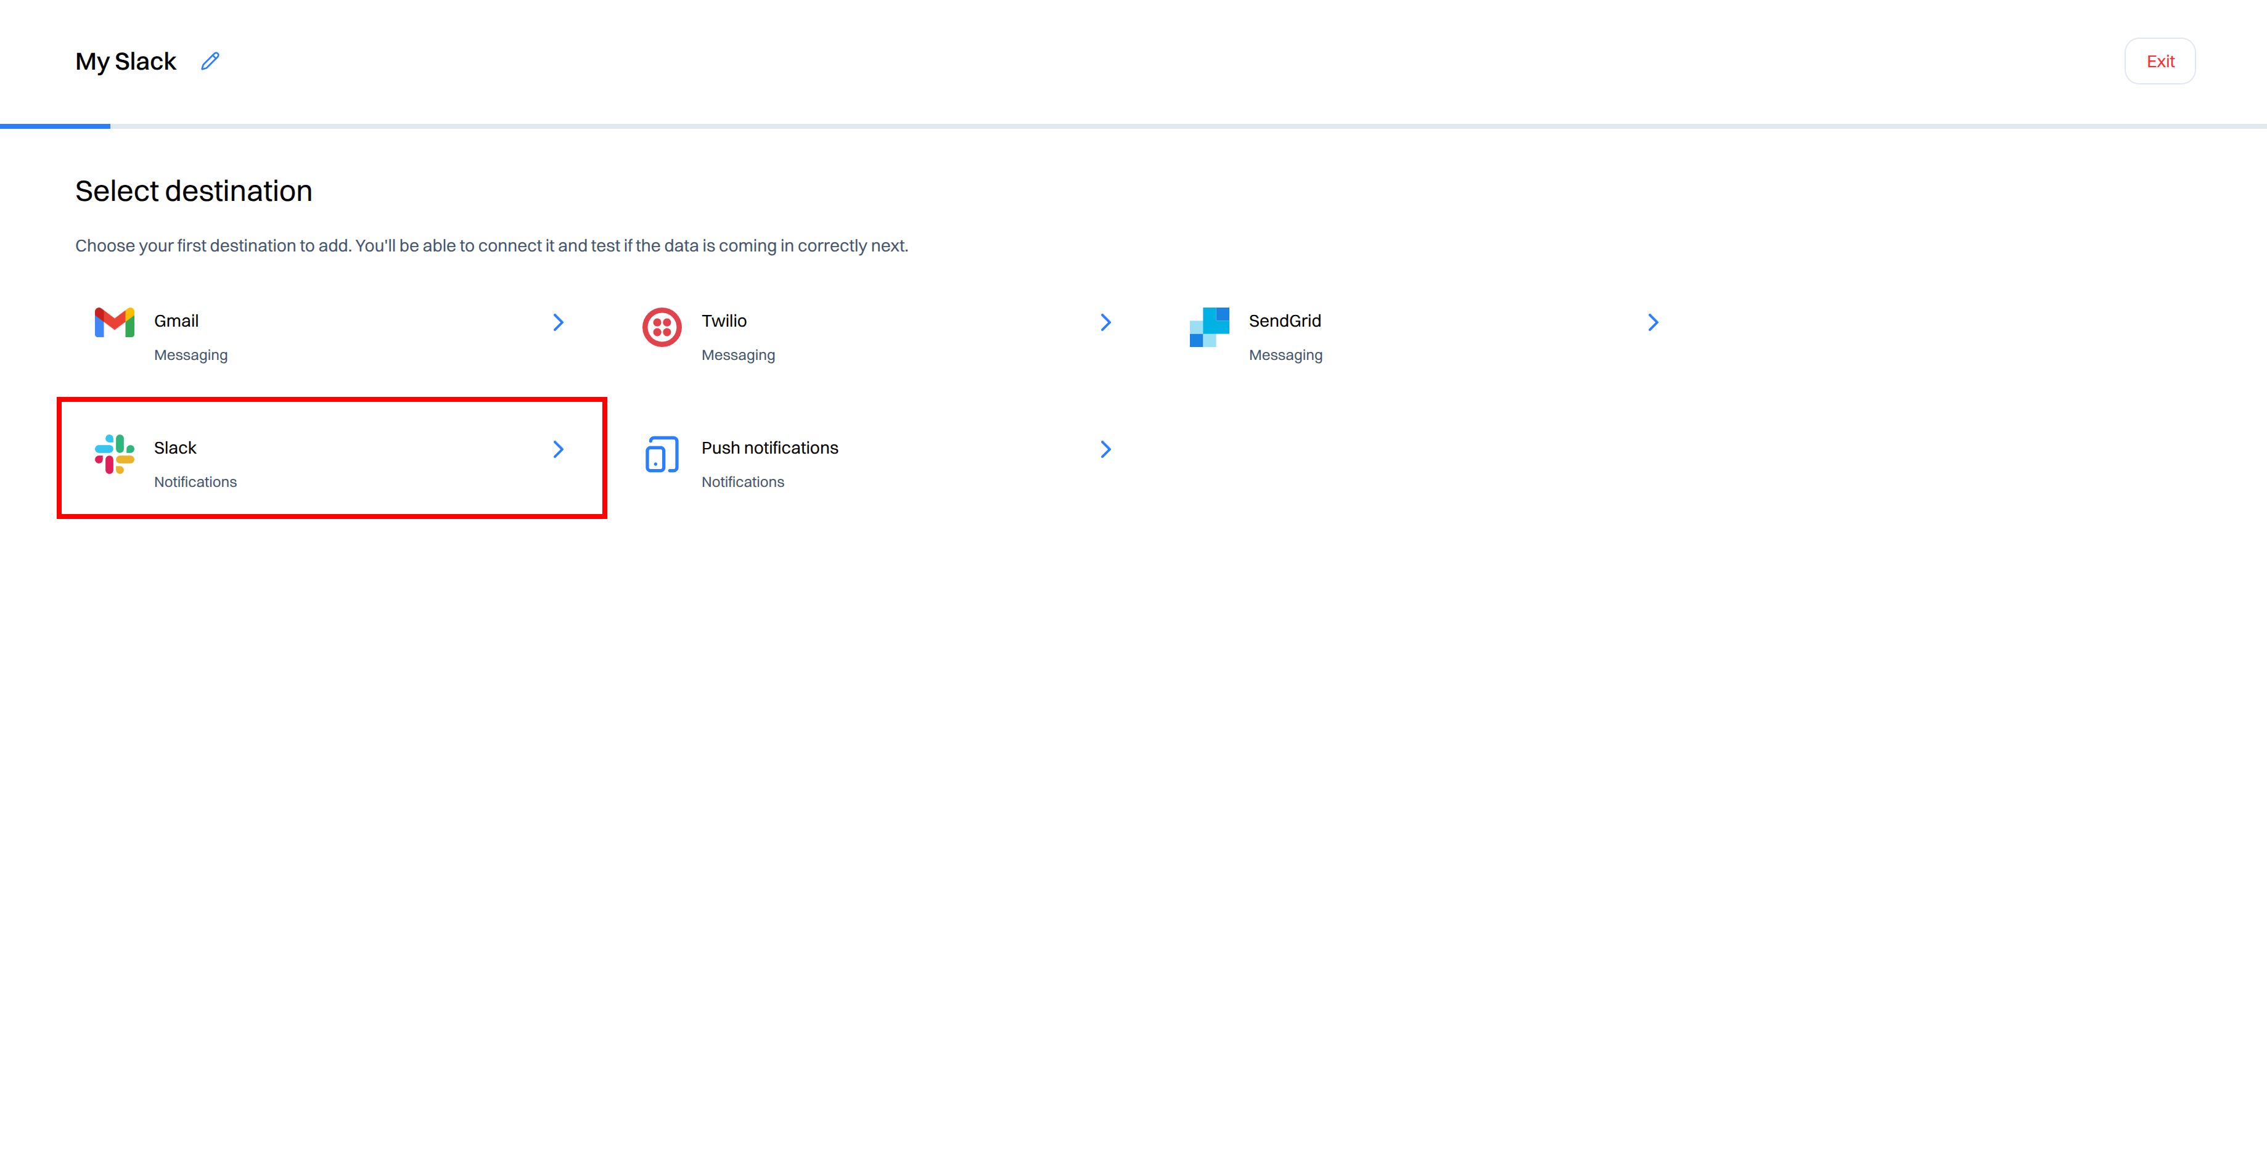2267x1168 pixels.
Task: Open the chevron arrow in the Gmail row
Action: pos(558,323)
